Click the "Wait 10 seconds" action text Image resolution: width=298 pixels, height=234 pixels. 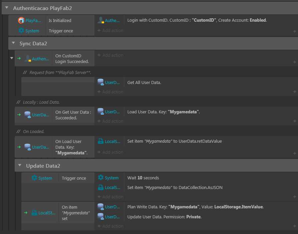pyautogui.click(x=143, y=178)
